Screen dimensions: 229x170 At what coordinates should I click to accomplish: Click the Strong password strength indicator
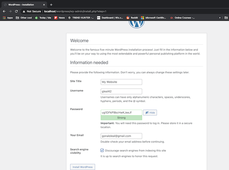tap(121, 118)
